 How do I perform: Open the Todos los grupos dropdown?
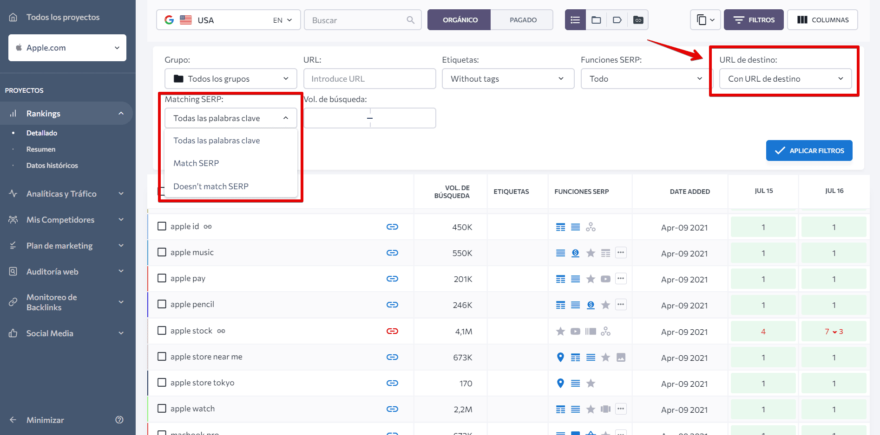click(x=231, y=79)
